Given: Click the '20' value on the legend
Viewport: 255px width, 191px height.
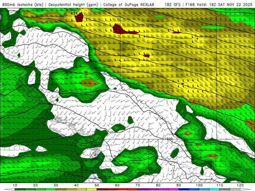Looking at the screenshot, I should pos(35,185).
